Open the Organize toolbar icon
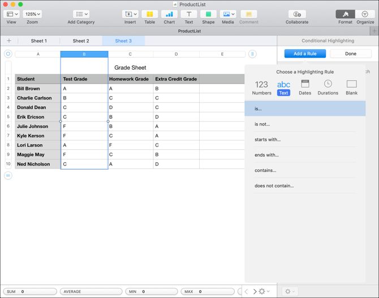 pyautogui.click(x=365, y=14)
